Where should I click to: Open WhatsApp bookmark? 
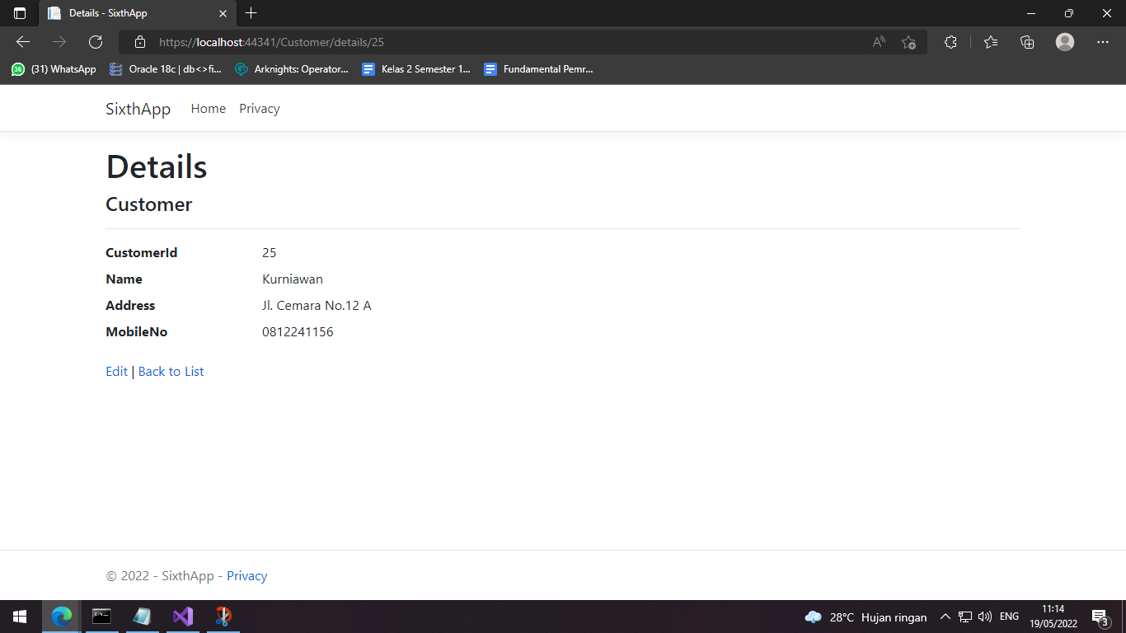click(54, 69)
